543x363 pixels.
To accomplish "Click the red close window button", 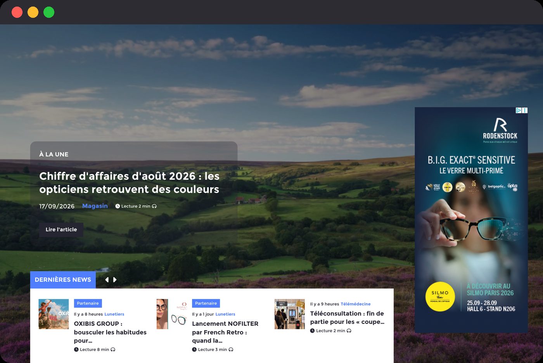I will click(x=17, y=12).
